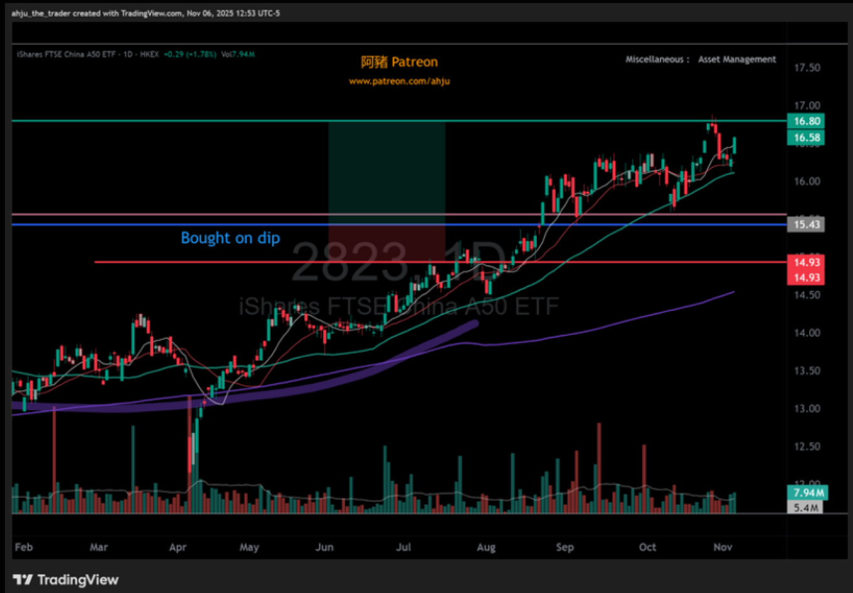This screenshot has width=853, height=593.
Task: Click the Asset Management category label
Action: pos(736,60)
